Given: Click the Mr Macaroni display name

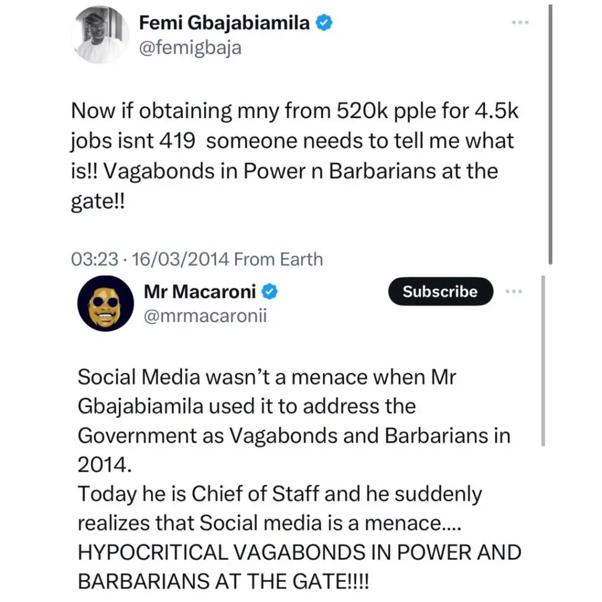Looking at the screenshot, I should [200, 292].
